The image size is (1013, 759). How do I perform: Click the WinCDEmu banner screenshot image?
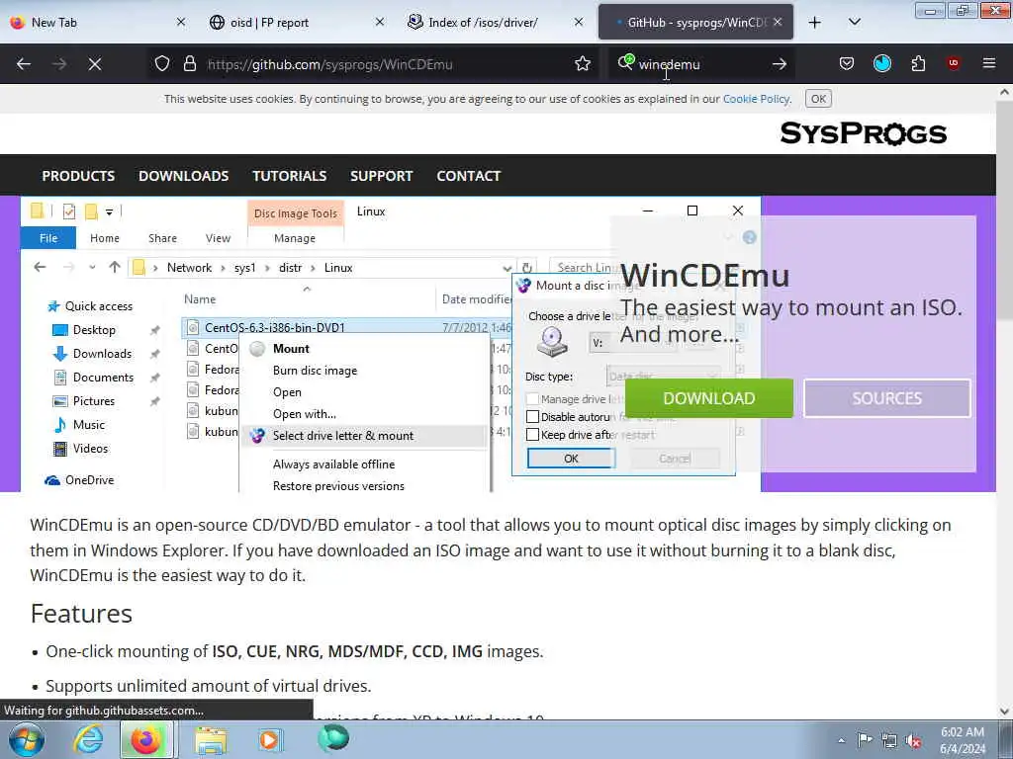[x=391, y=344]
